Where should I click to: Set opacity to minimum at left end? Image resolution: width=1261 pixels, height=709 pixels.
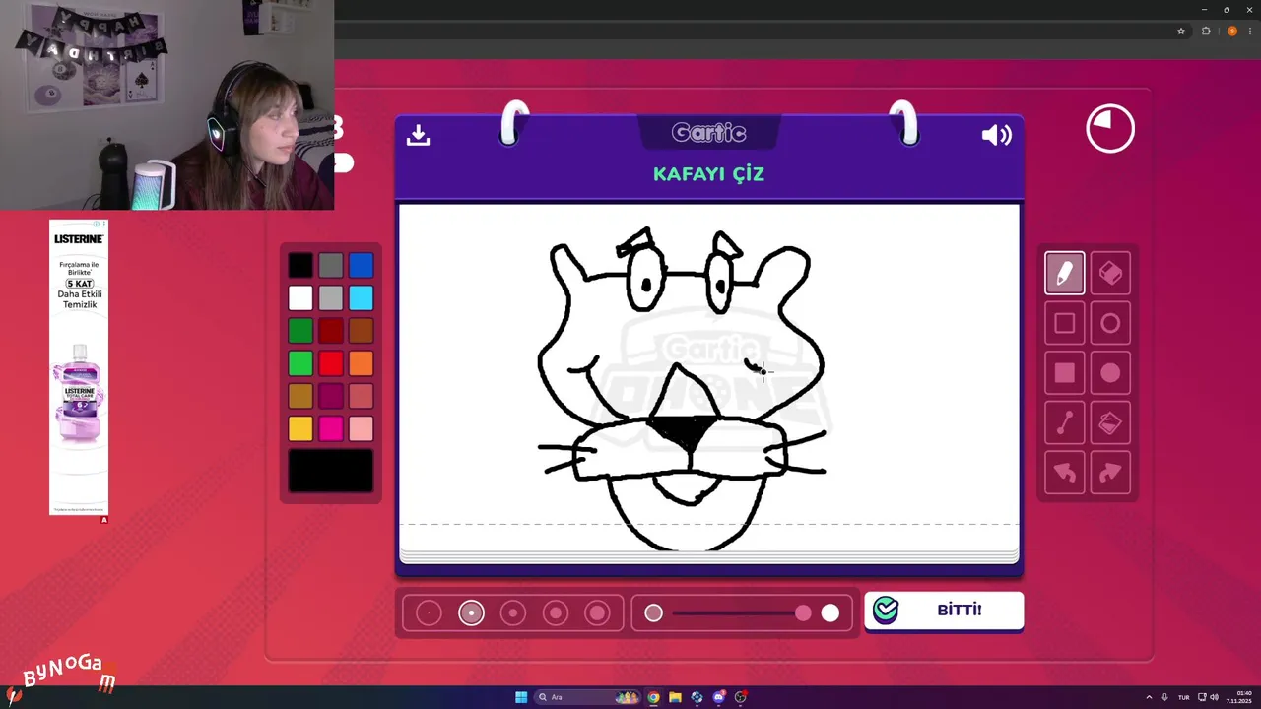click(653, 613)
